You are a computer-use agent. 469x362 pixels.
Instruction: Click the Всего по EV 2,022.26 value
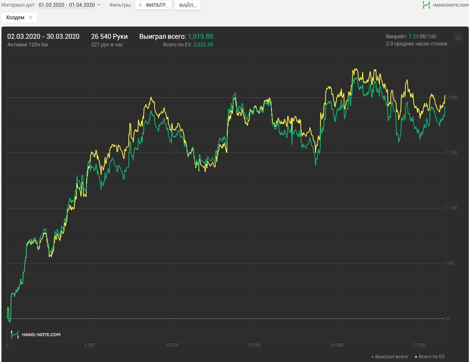click(x=188, y=45)
